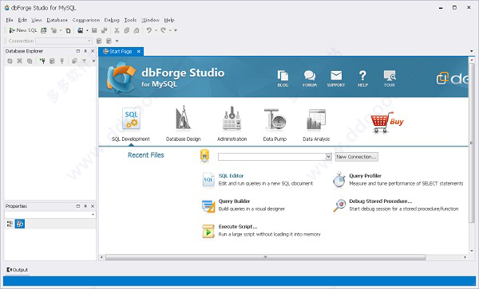Open the Support envelope icon
Screen dimensions: 479x289
pos(336,79)
